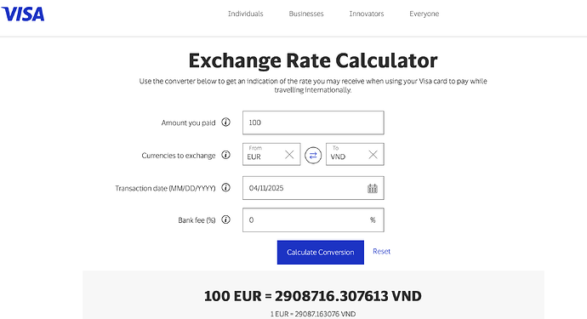Click the Currencies to exchange label
Image resolution: width=587 pixels, height=319 pixels.
pyautogui.click(x=179, y=156)
